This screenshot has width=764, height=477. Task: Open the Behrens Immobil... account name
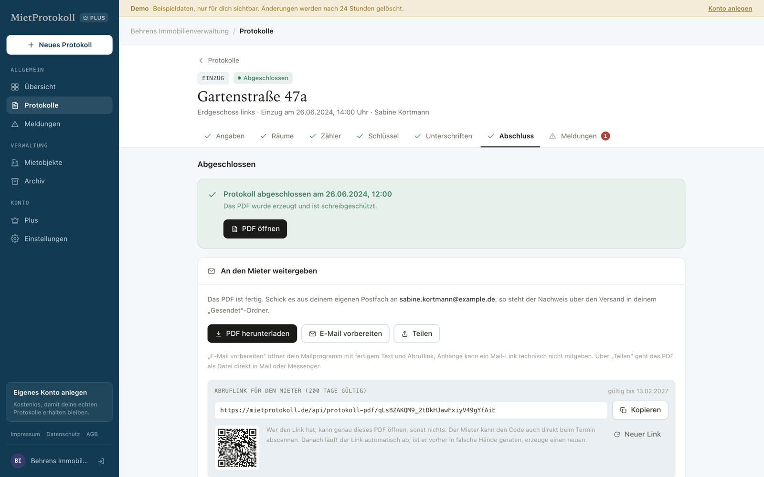click(59, 461)
